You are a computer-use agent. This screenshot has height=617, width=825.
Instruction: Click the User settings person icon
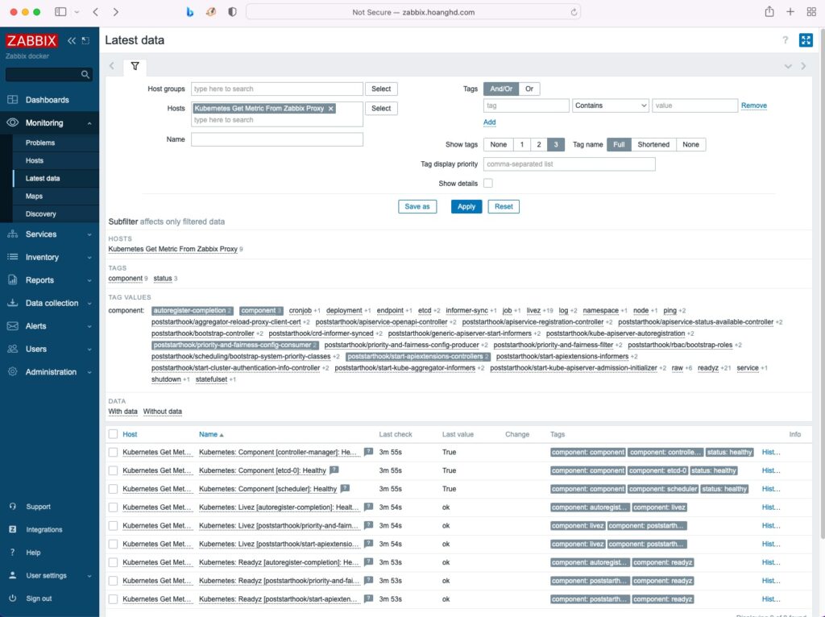point(13,575)
